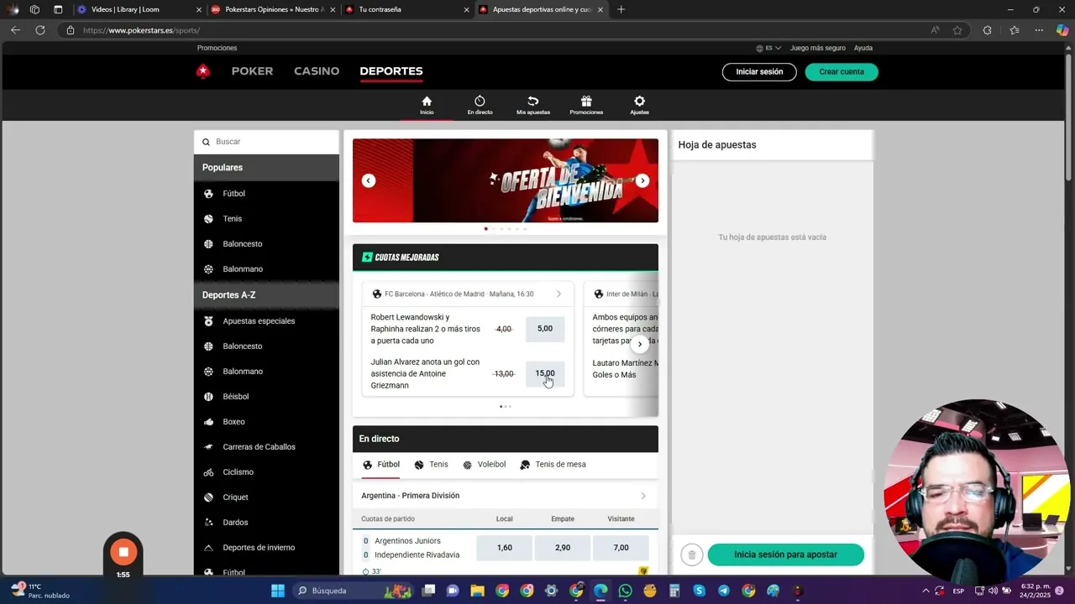Select Ciclismo bicycle icon
The image size is (1075, 604).
coord(208,472)
